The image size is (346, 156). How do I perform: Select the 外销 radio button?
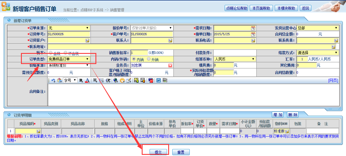(149, 59)
